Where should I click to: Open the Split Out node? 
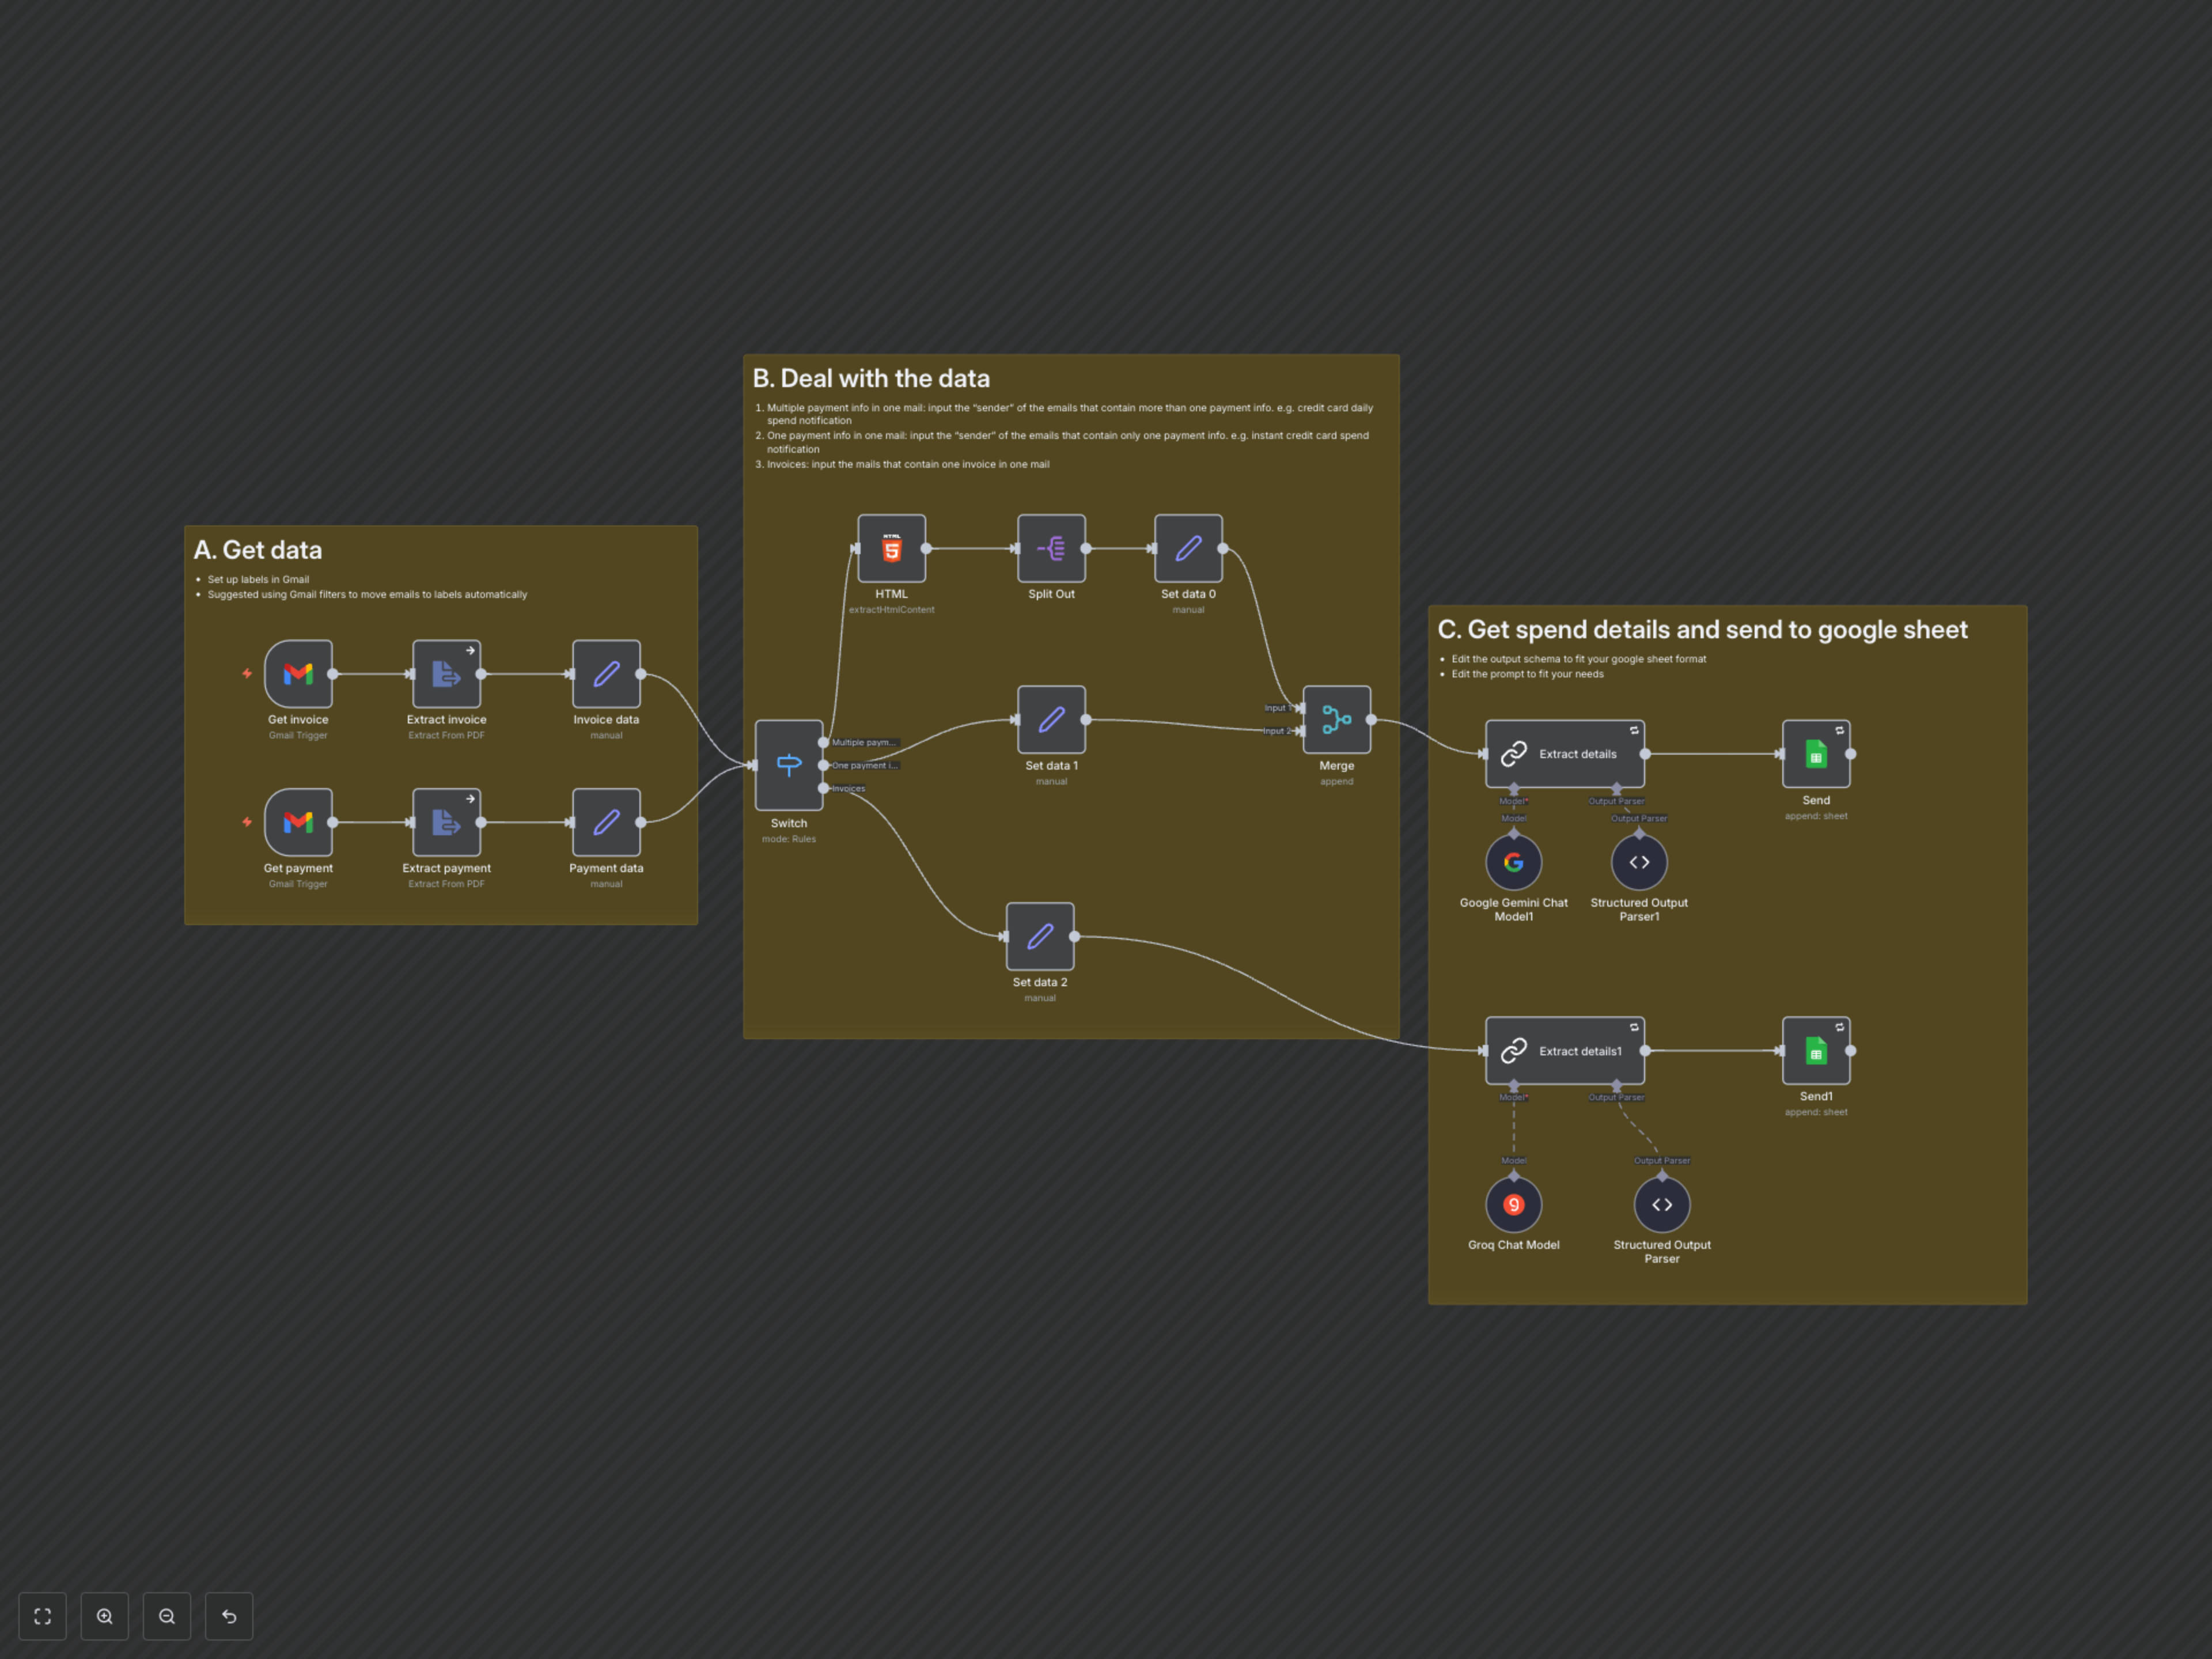coord(1051,548)
